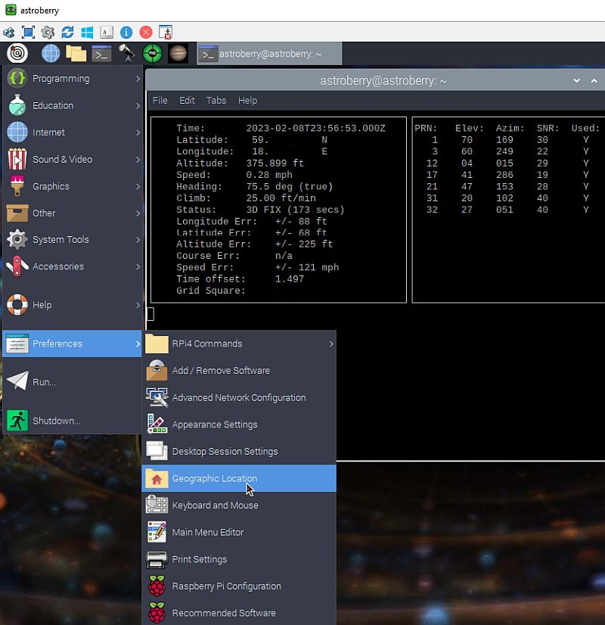Click the Appearance Settings palette icon
This screenshot has height=625, width=605.
click(x=157, y=424)
